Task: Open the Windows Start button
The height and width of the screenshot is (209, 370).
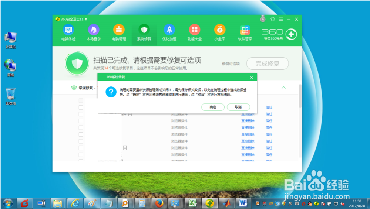Action: coord(7,203)
